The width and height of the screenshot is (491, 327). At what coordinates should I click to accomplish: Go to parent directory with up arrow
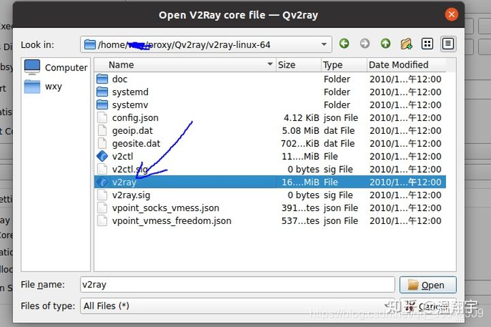[385, 44]
